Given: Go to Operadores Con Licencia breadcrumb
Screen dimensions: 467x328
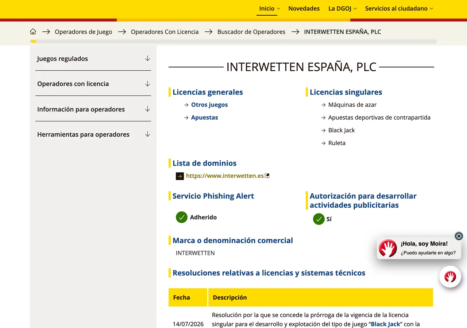Looking at the screenshot, I should [165, 32].
